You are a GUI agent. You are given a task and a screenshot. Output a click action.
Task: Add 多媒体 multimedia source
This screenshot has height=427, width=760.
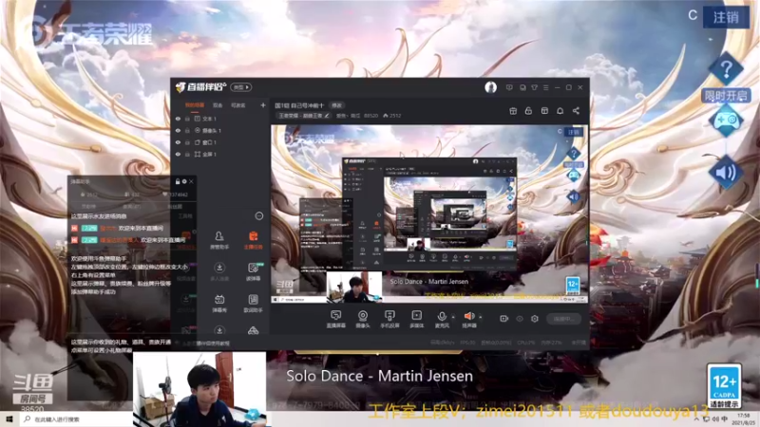pos(416,320)
